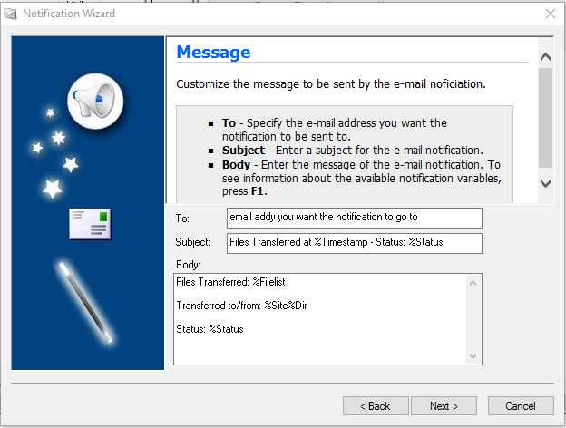This screenshot has height=428, width=566.
Task: Click the Body field scroll down arrow
Action: point(473,356)
